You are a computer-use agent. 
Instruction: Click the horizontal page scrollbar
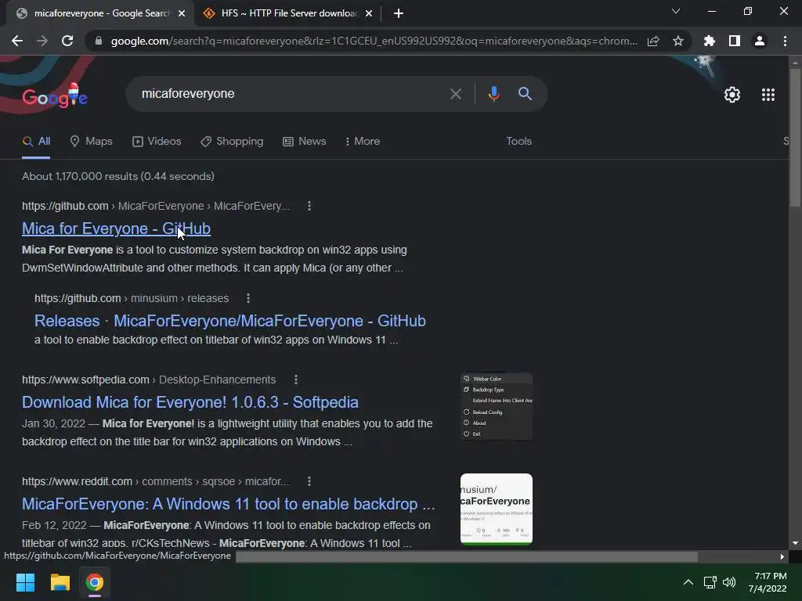coord(467,556)
